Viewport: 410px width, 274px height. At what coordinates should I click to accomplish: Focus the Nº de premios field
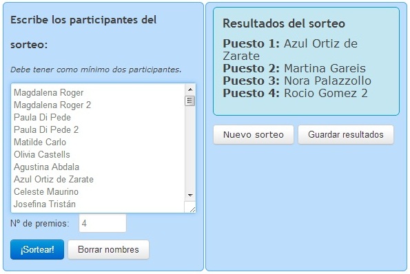[x=103, y=223]
